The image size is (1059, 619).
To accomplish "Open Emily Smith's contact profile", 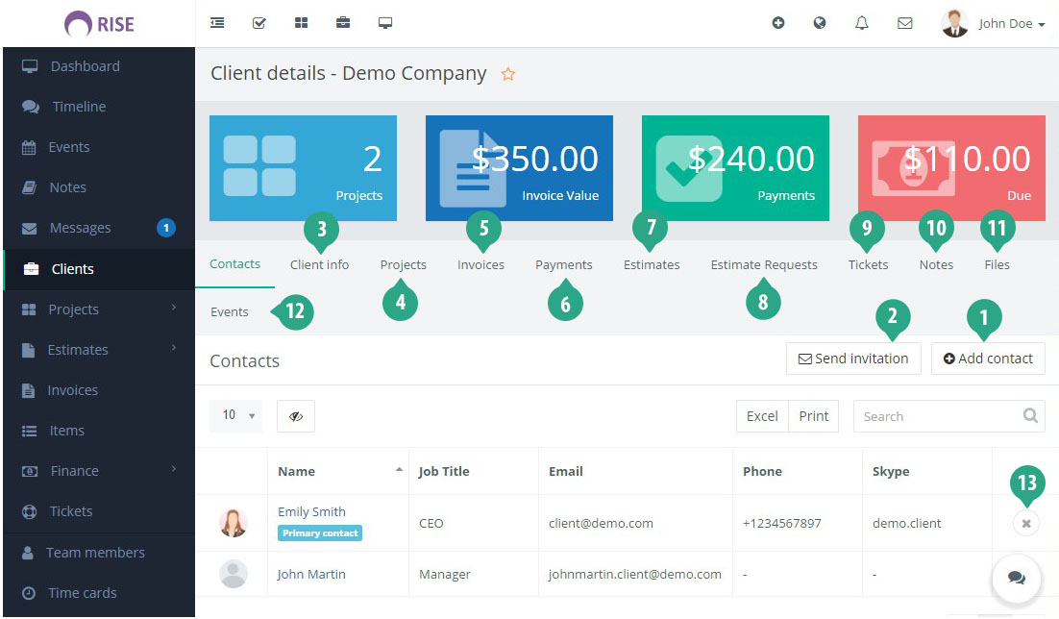I will coord(310,510).
